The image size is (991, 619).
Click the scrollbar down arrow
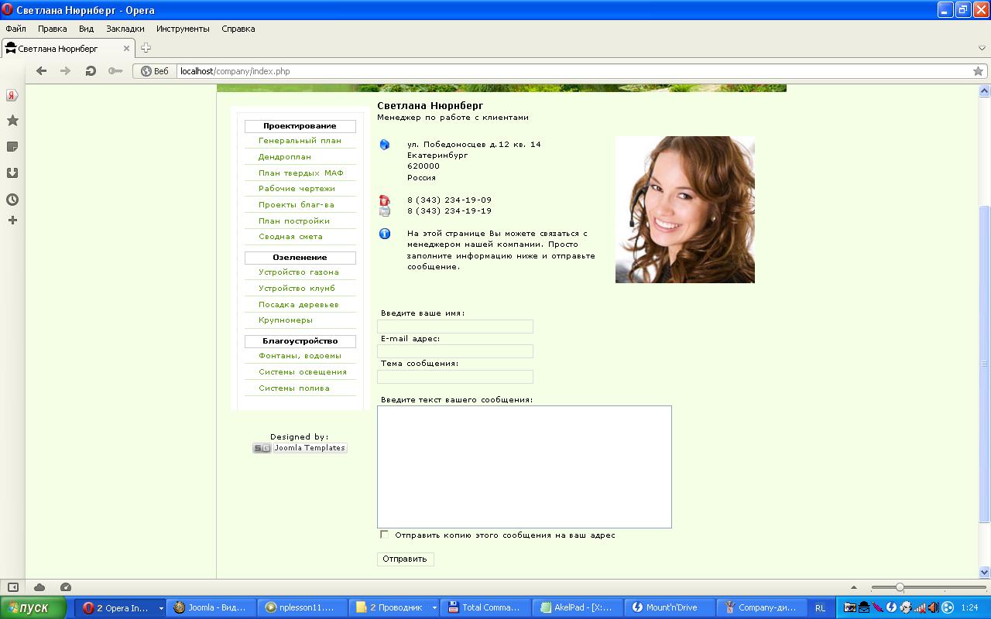click(x=985, y=573)
